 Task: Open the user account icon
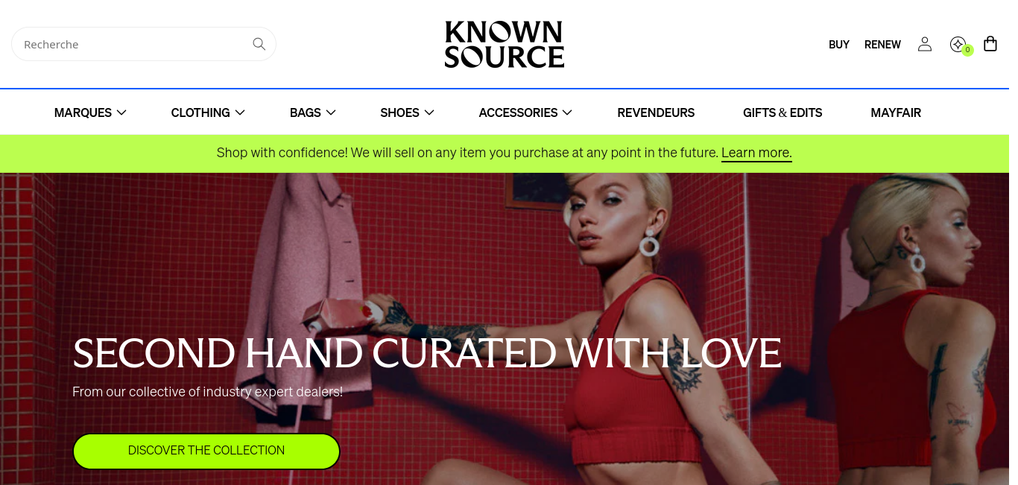(924, 44)
